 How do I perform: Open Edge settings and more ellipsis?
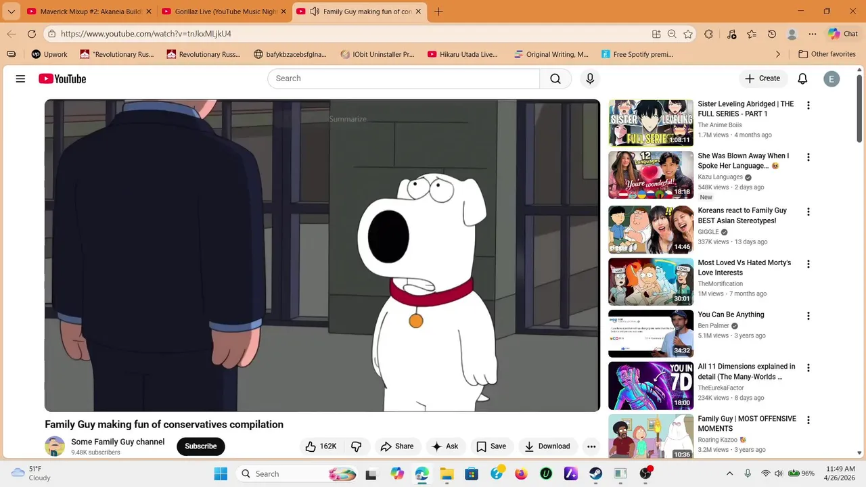coord(813,34)
